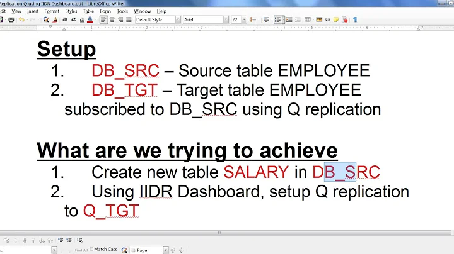Go to next page arrow in find bar
Viewport: 454px width, 254px height.
(182, 250)
